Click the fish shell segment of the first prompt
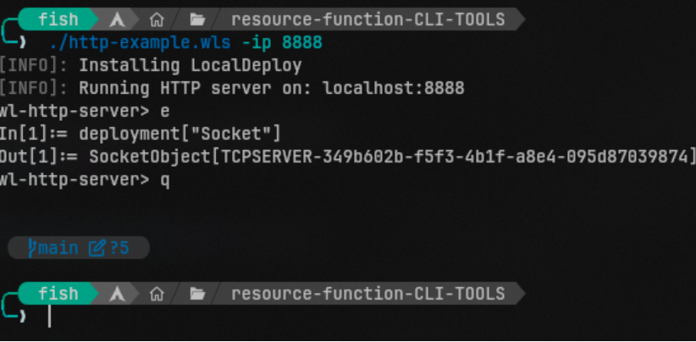 point(58,19)
